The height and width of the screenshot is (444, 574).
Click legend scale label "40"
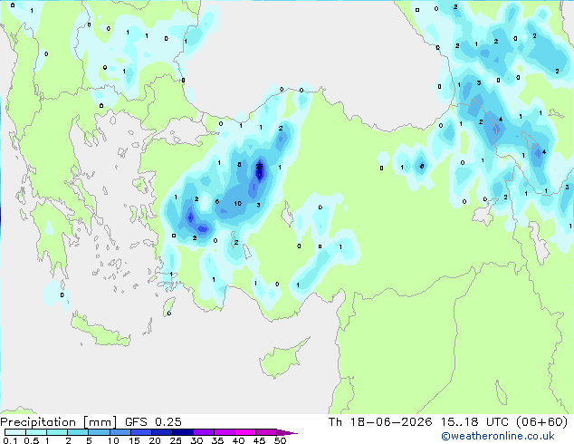coord(238,440)
